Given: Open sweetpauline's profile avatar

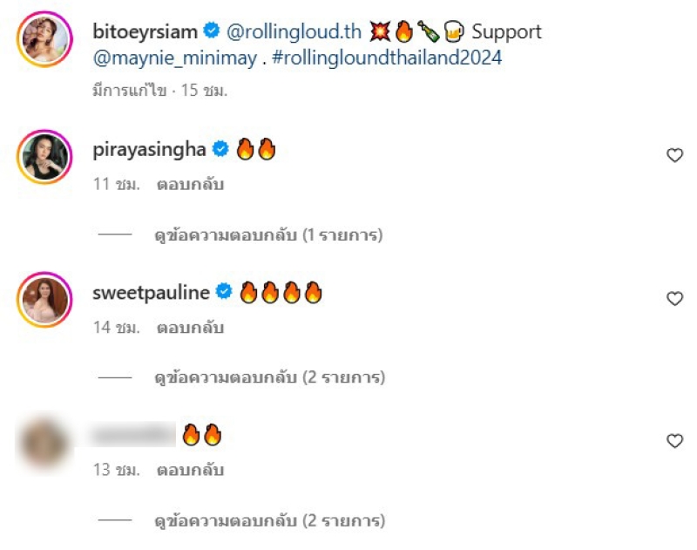Looking at the screenshot, I should point(44,300).
